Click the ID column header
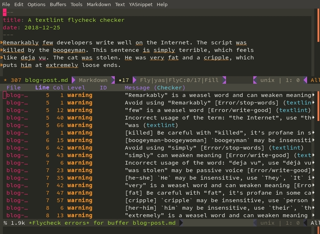The height and width of the screenshot is (234, 320). pyautogui.click(x=103, y=88)
